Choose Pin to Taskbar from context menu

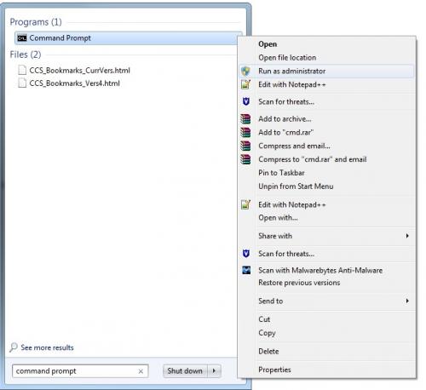281,173
